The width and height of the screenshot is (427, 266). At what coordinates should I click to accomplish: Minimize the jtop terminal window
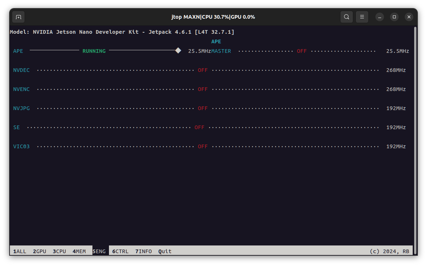click(380, 17)
